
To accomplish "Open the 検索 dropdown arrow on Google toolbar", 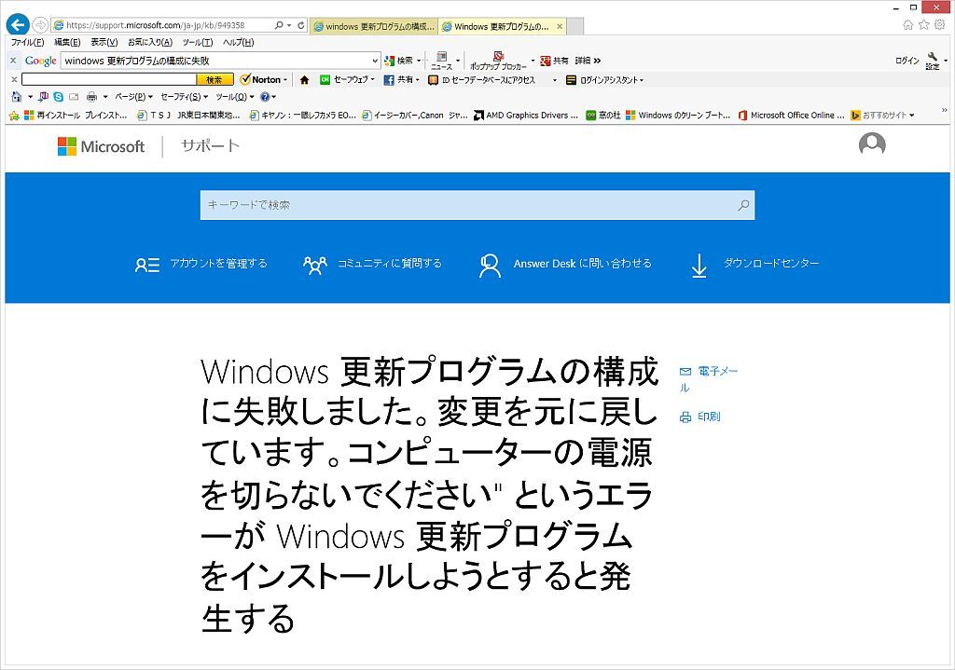I will click(420, 59).
